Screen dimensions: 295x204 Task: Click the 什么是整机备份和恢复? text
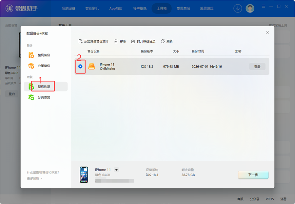[x=43, y=173]
